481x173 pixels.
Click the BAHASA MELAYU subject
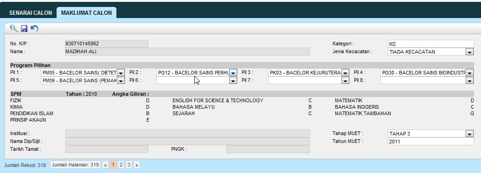click(x=193, y=107)
